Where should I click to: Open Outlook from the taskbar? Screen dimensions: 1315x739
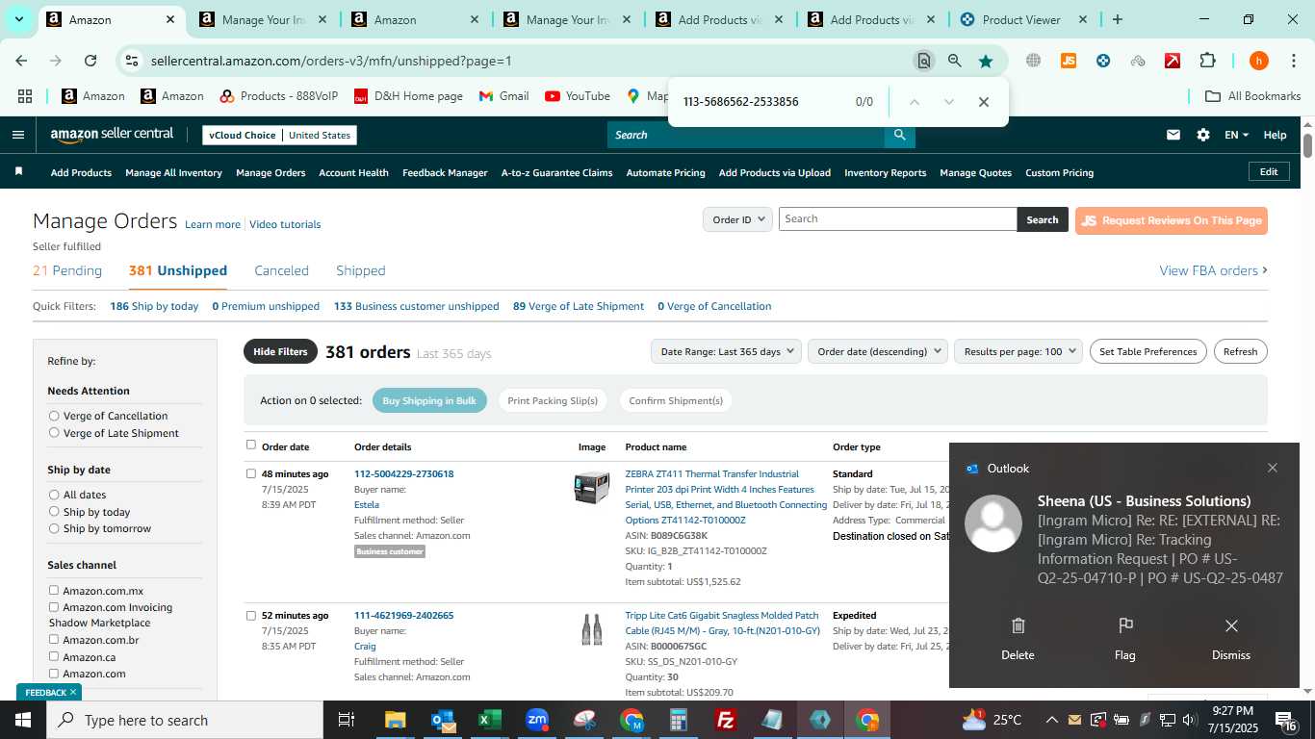[443, 720]
